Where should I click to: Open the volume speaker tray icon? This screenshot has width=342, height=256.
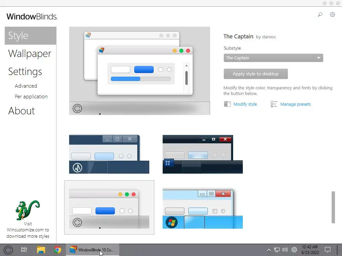(285, 250)
